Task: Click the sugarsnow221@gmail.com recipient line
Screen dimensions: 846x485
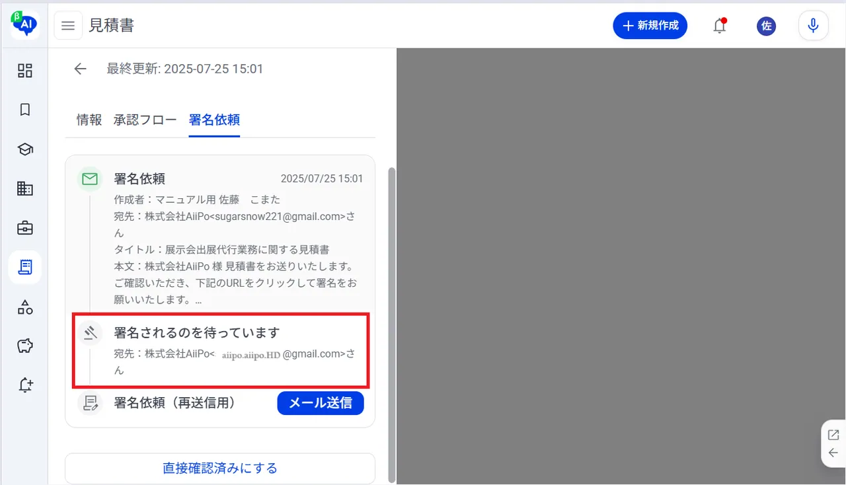Action: click(x=235, y=224)
